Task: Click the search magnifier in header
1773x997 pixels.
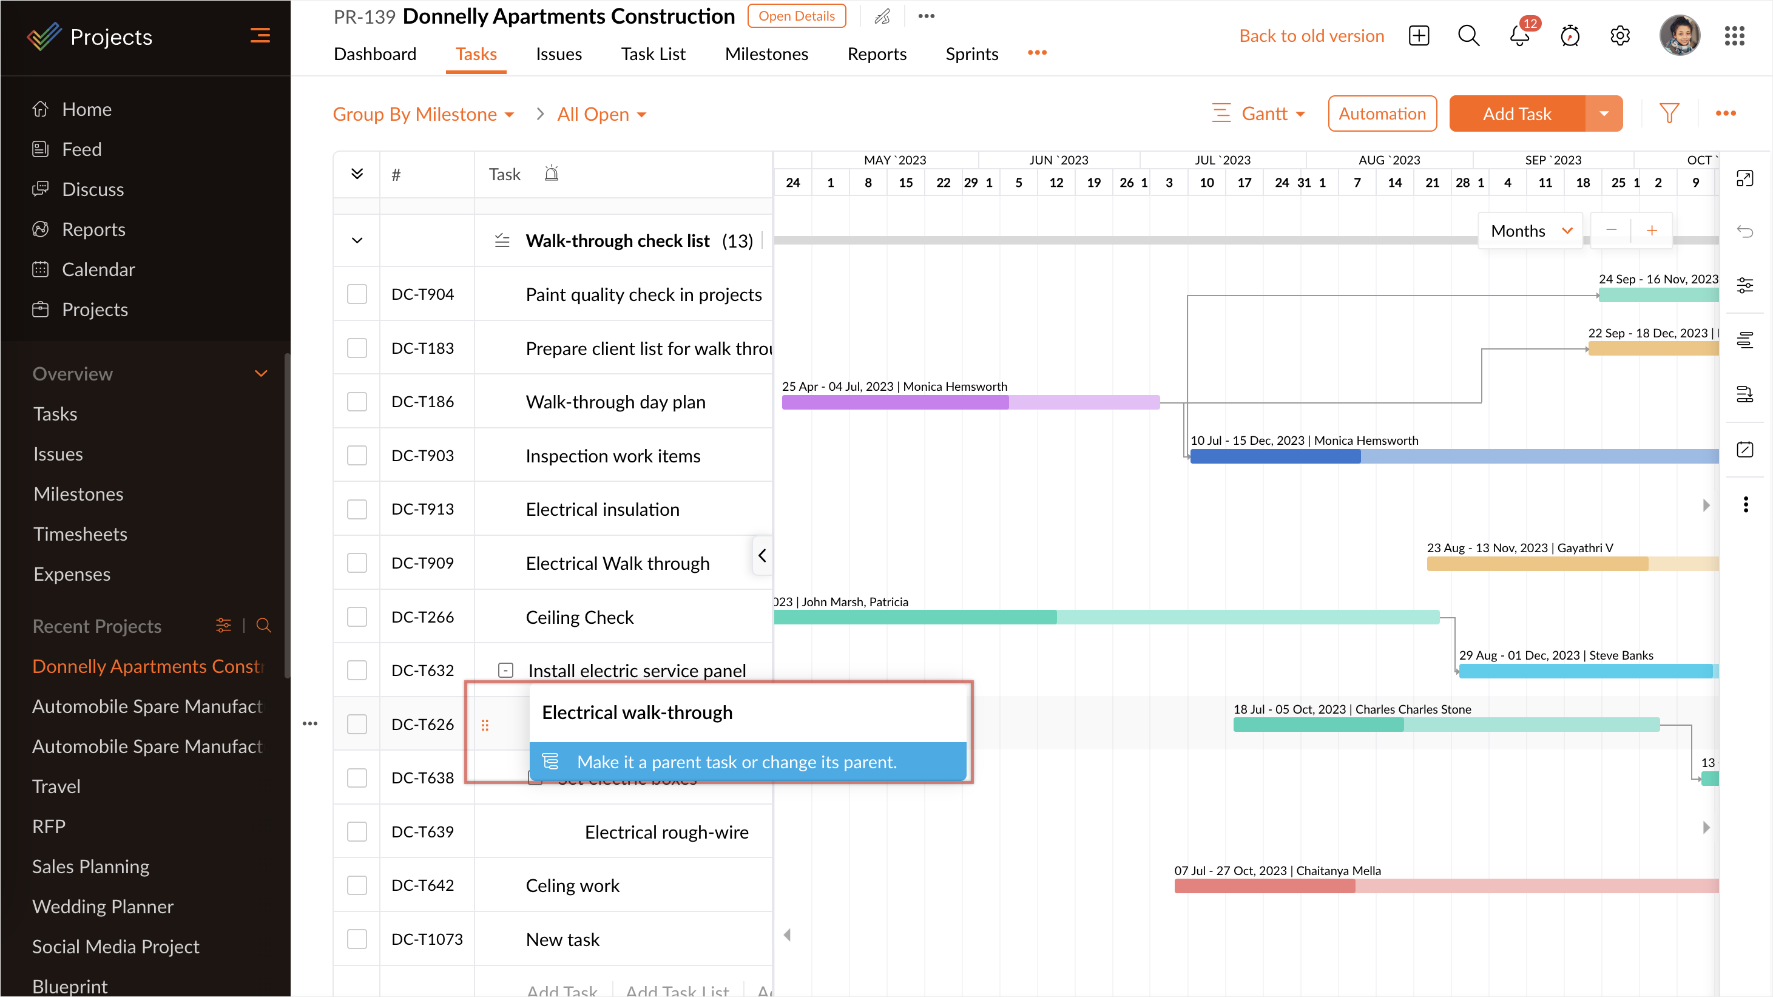Action: [1468, 36]
